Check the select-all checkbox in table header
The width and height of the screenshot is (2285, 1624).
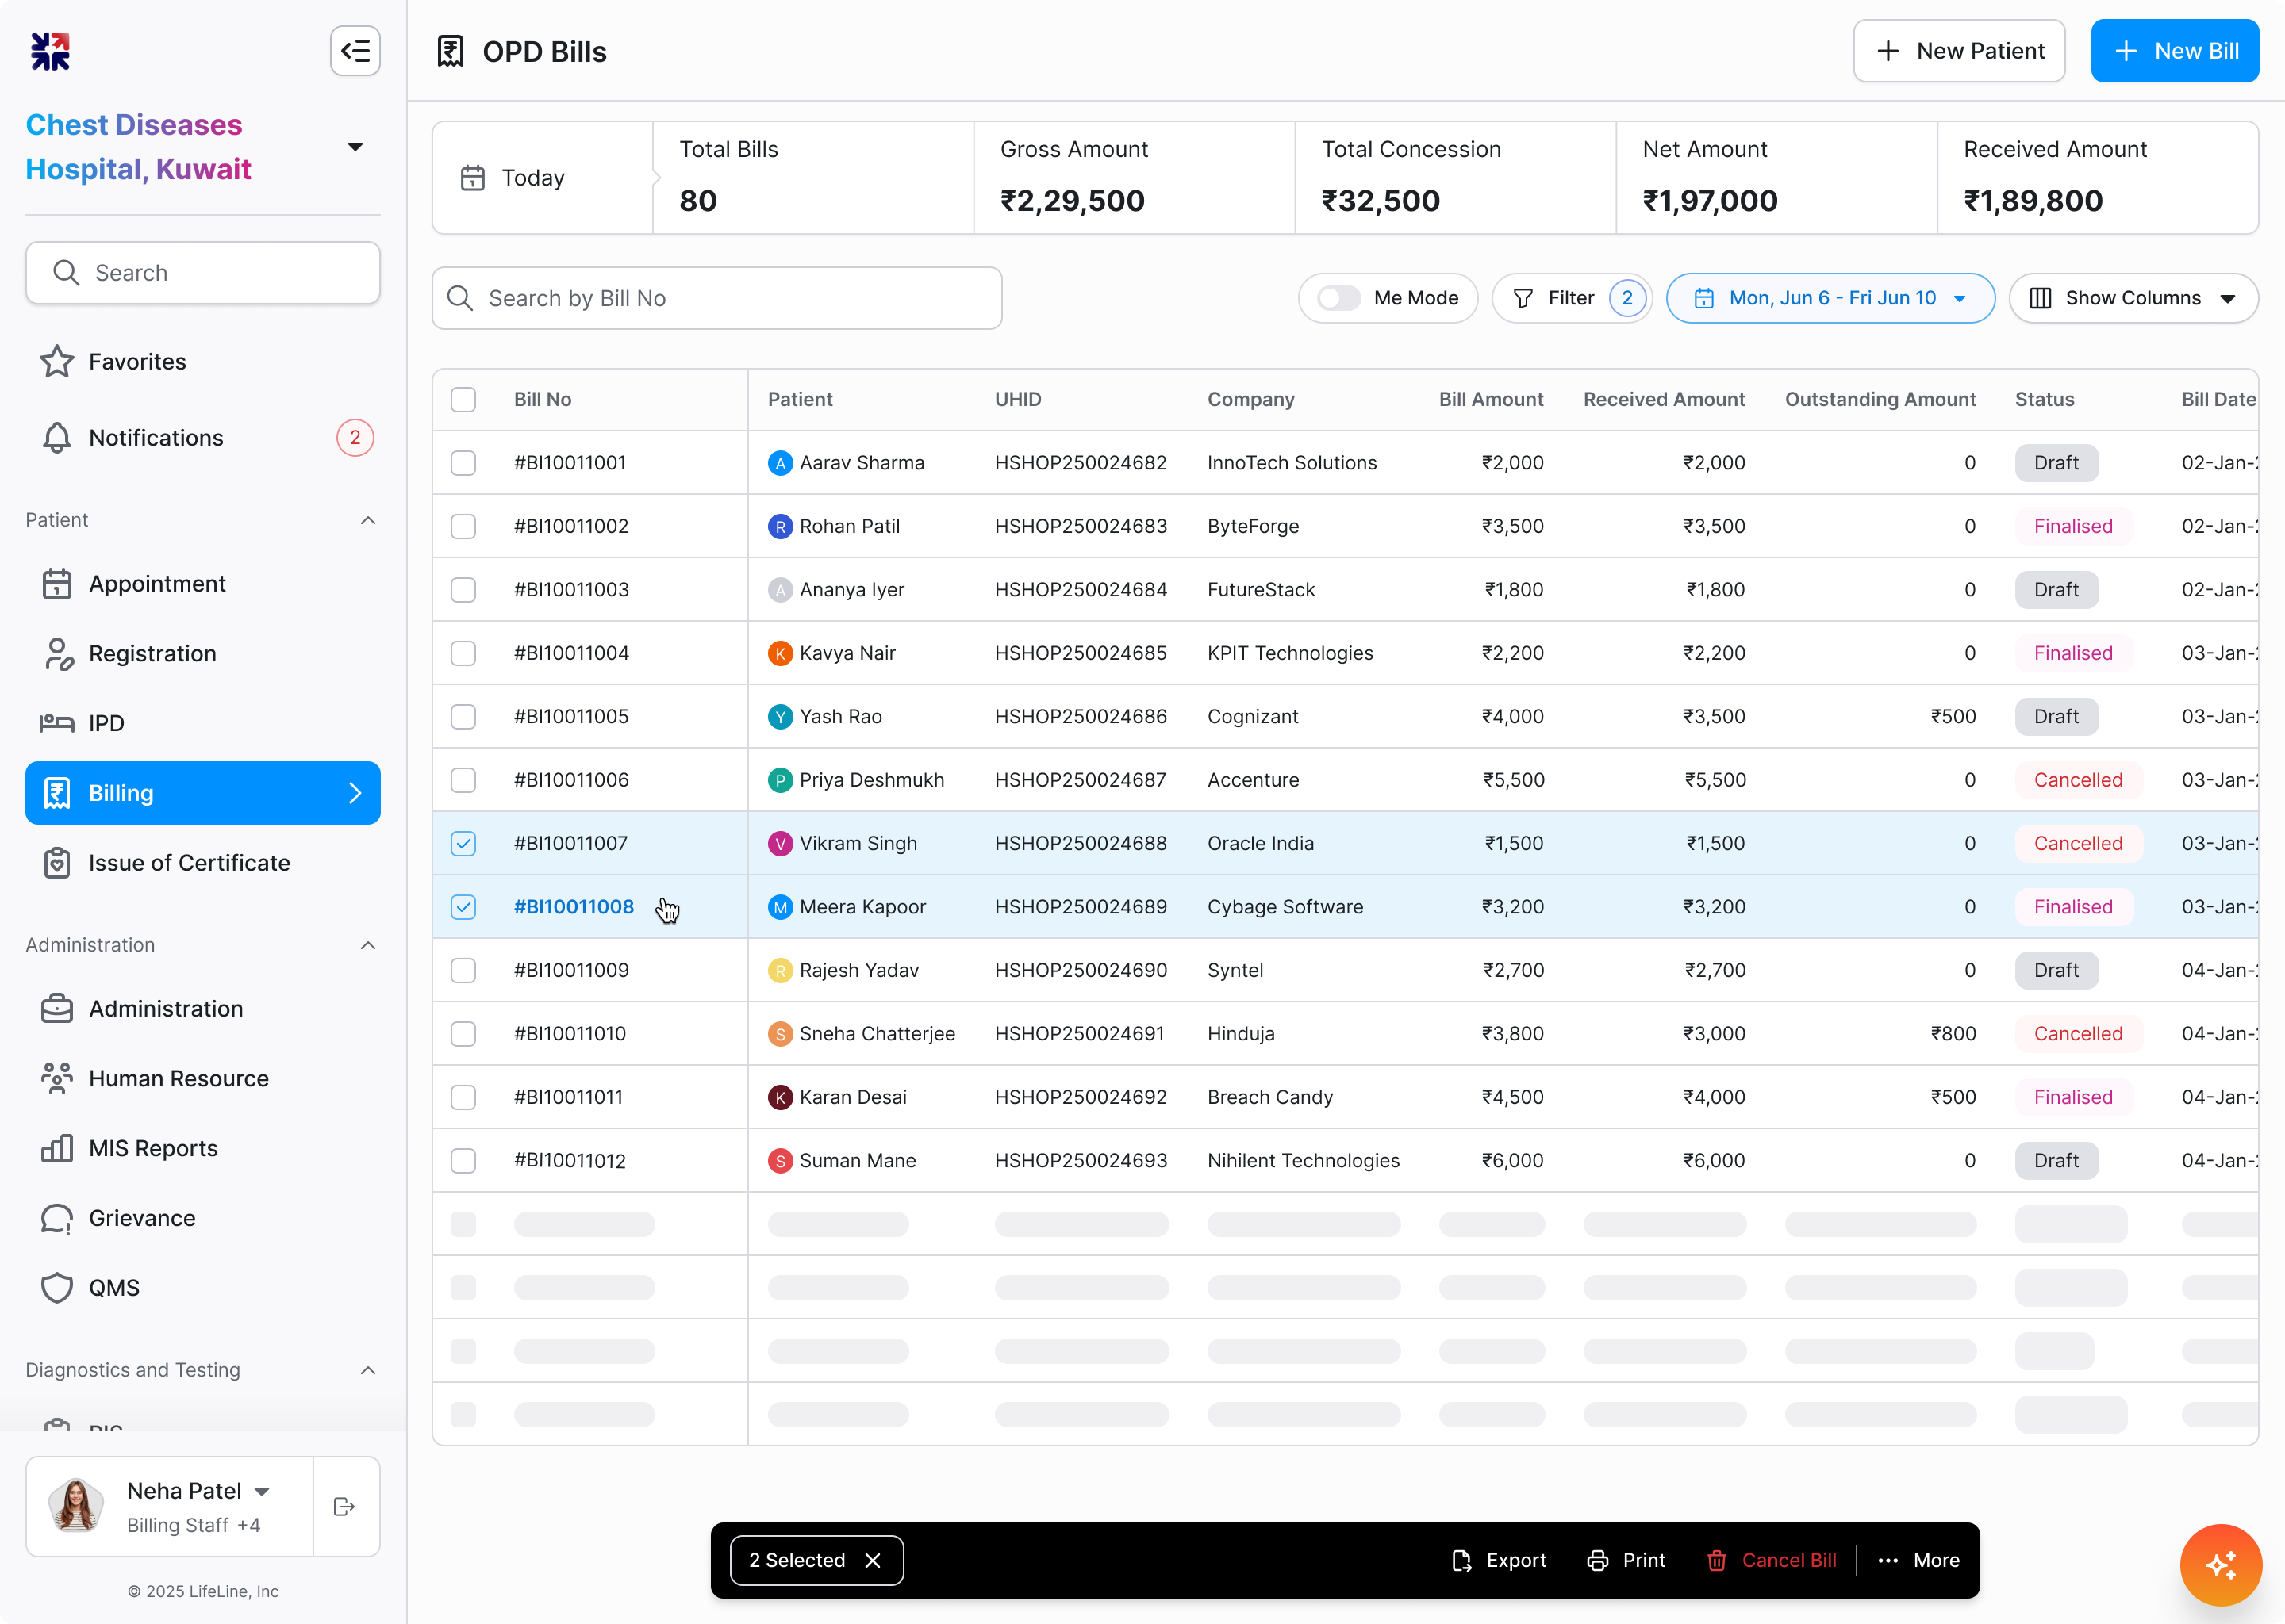(x=463, y=399)
